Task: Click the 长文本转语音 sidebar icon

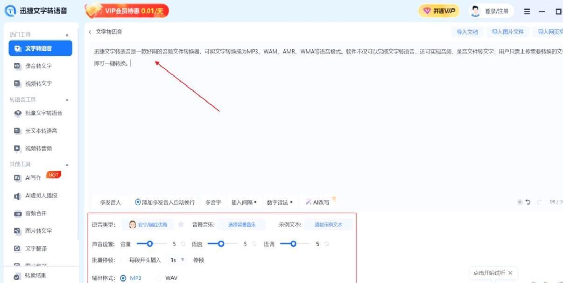Action: 17,131
